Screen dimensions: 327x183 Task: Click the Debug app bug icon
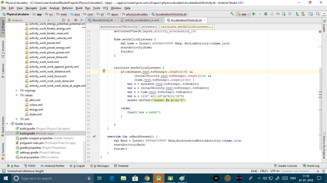coord(266,14)
